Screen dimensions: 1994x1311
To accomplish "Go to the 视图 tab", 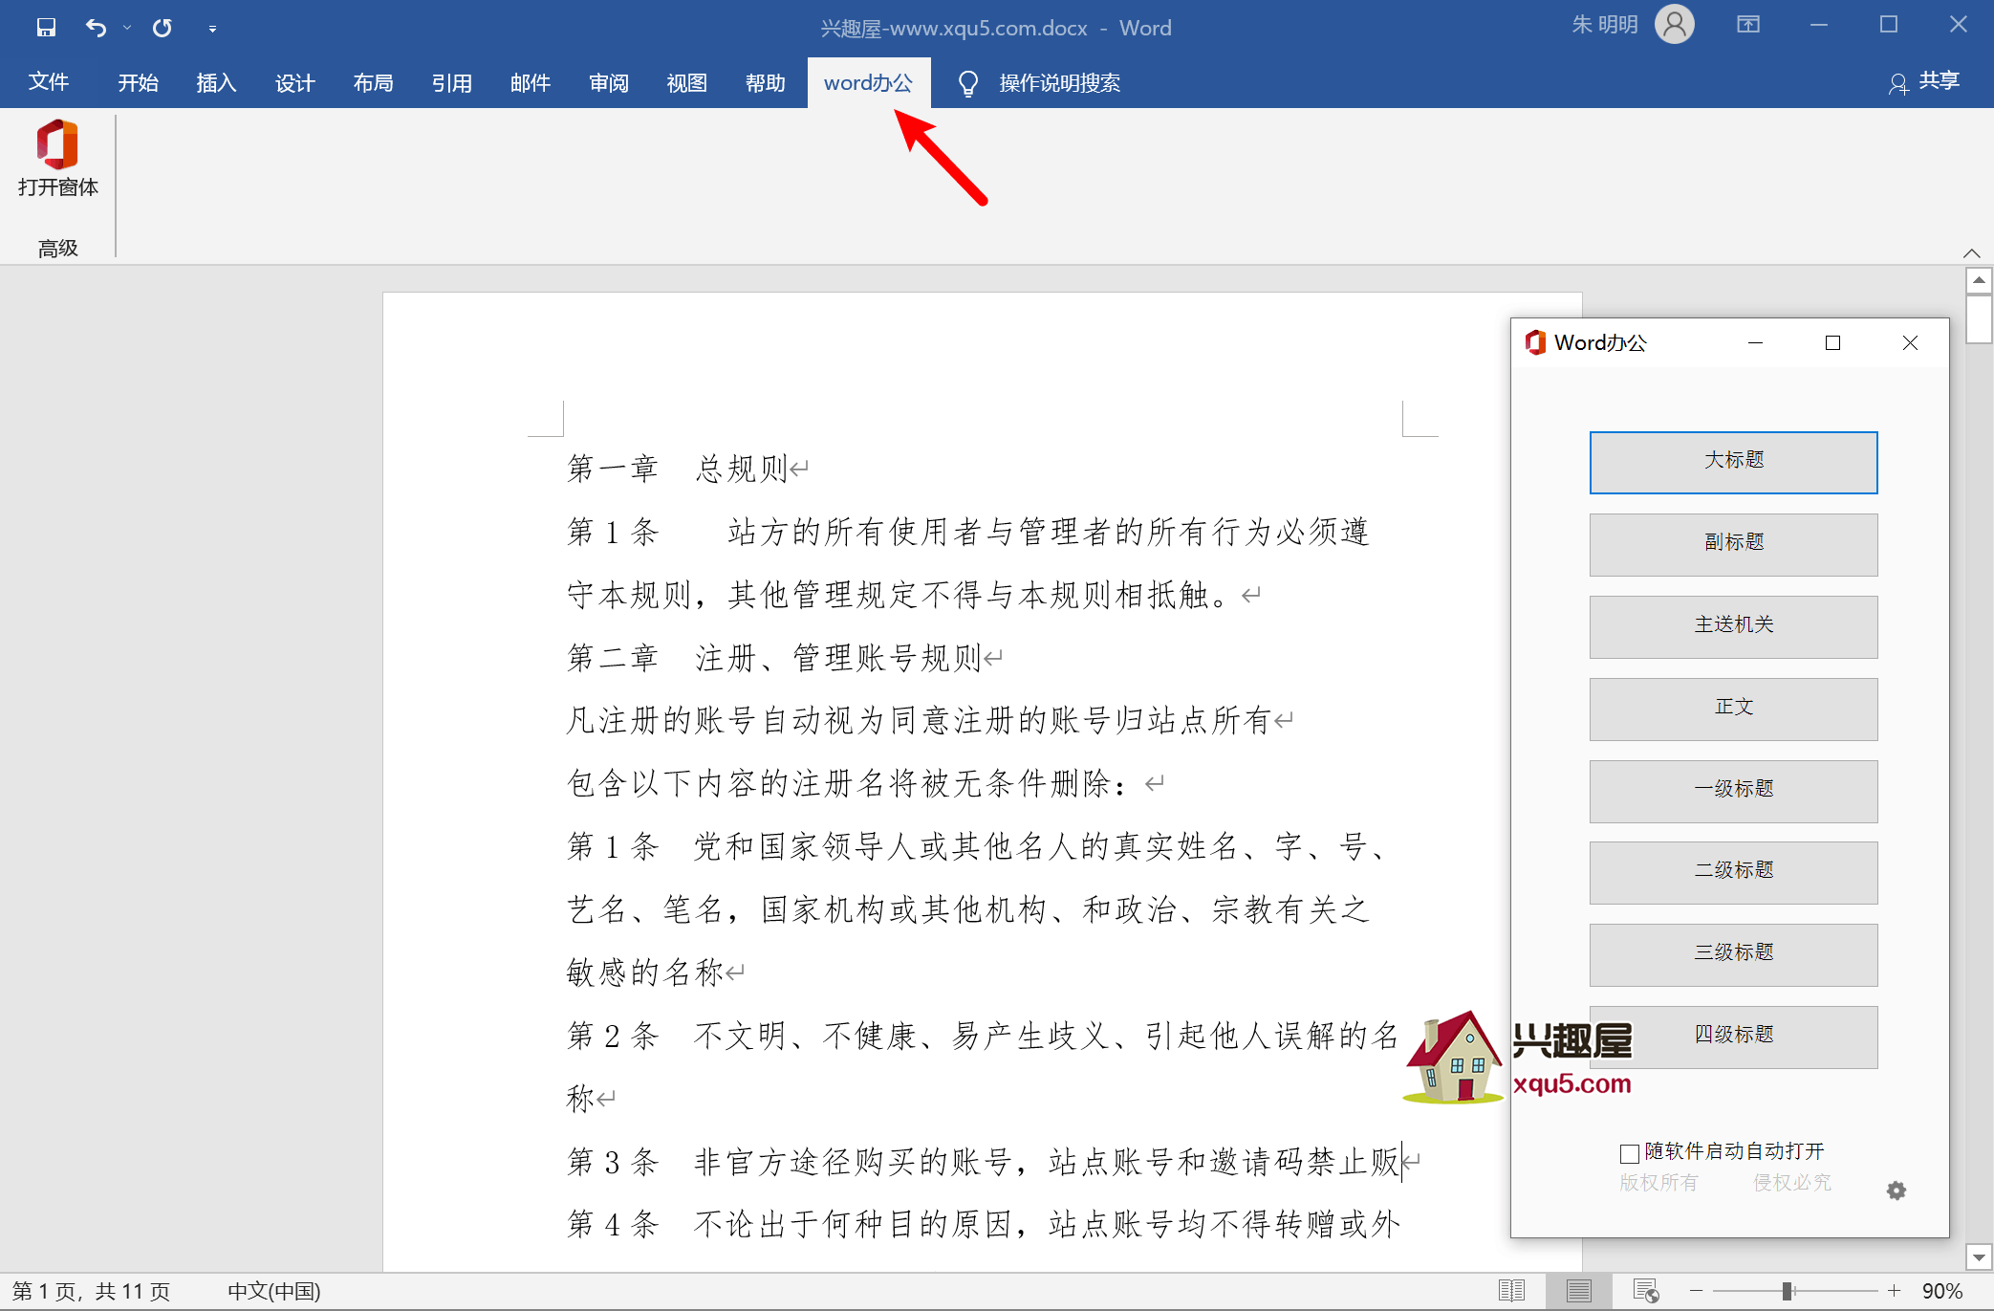I will click(x=686, y=83).
